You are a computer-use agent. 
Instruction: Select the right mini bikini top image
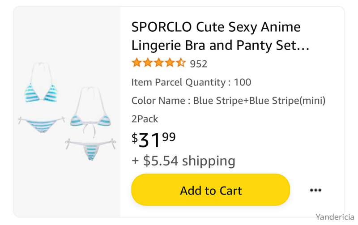pos(91,112)
